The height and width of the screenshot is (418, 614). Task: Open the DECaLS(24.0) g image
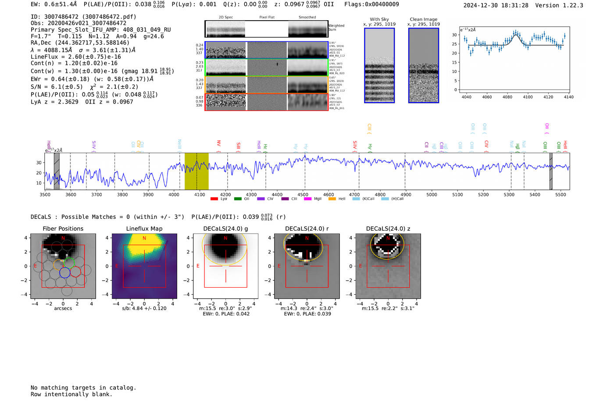click(225, 266)
